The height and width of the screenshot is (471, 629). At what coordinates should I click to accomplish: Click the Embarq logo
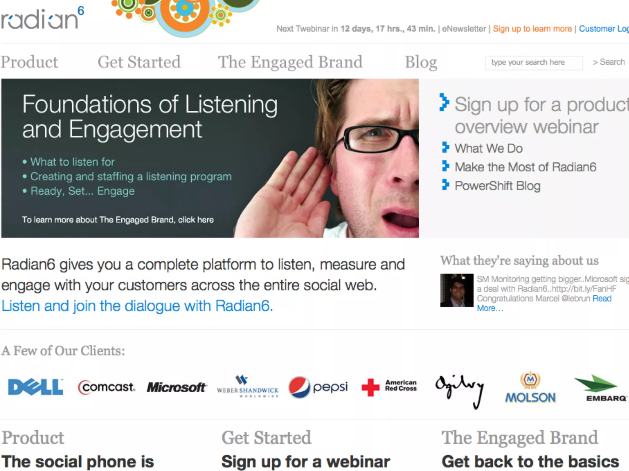[x=600, y=388]
